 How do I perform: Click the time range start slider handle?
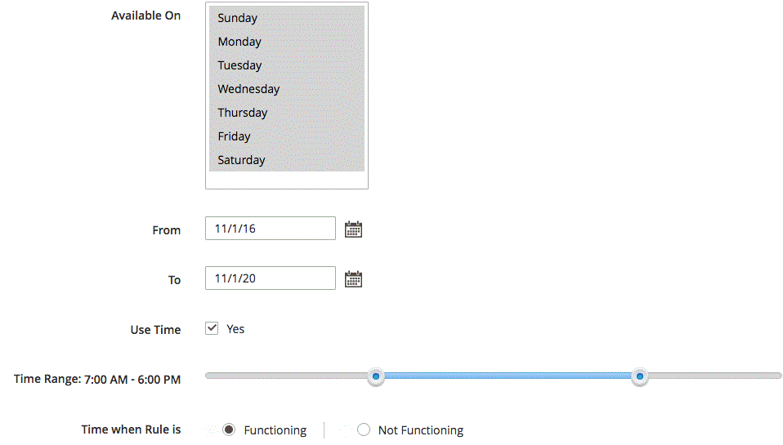(x=375, y=376)
